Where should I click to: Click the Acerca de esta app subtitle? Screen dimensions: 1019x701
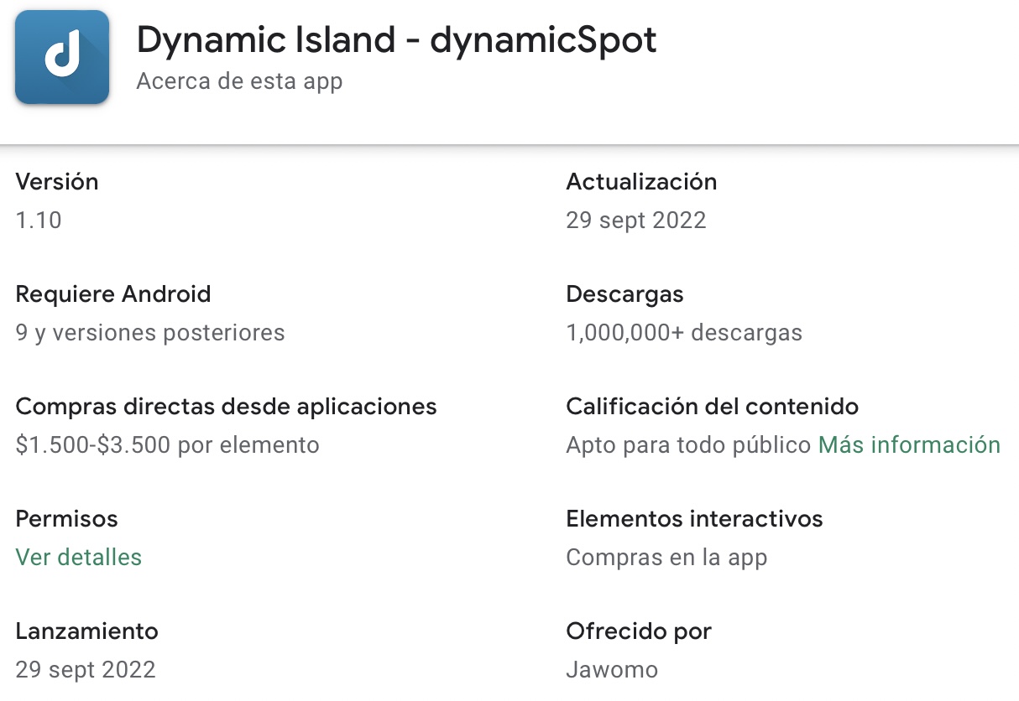coord(239,82)
